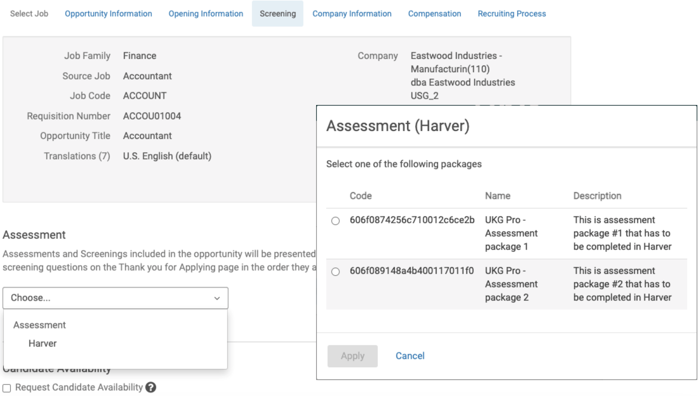Open the Choose... assessment dropdown
The width and height of the screenshot is (700, 396).
click(115, 298)
